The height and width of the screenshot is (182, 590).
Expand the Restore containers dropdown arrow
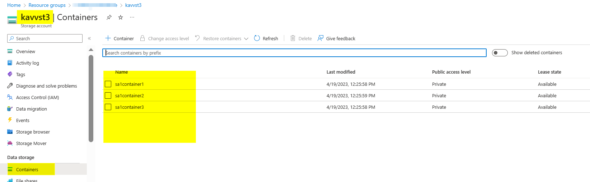246,39
